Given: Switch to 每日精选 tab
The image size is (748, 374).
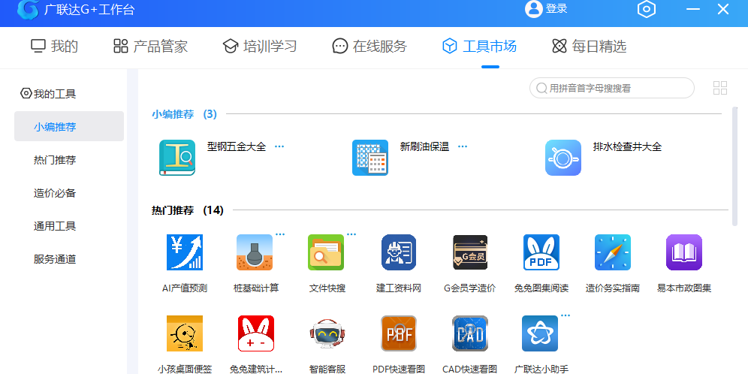Looking at the screenshot, I should point(589,47).
